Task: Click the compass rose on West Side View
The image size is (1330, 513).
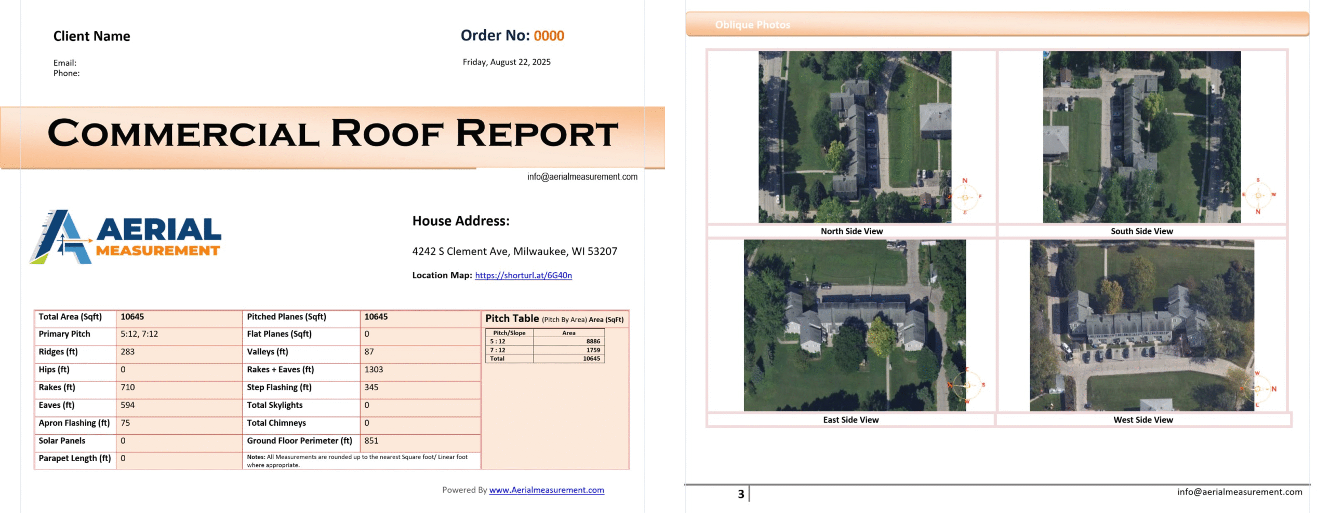Action: coord(1258,389)
